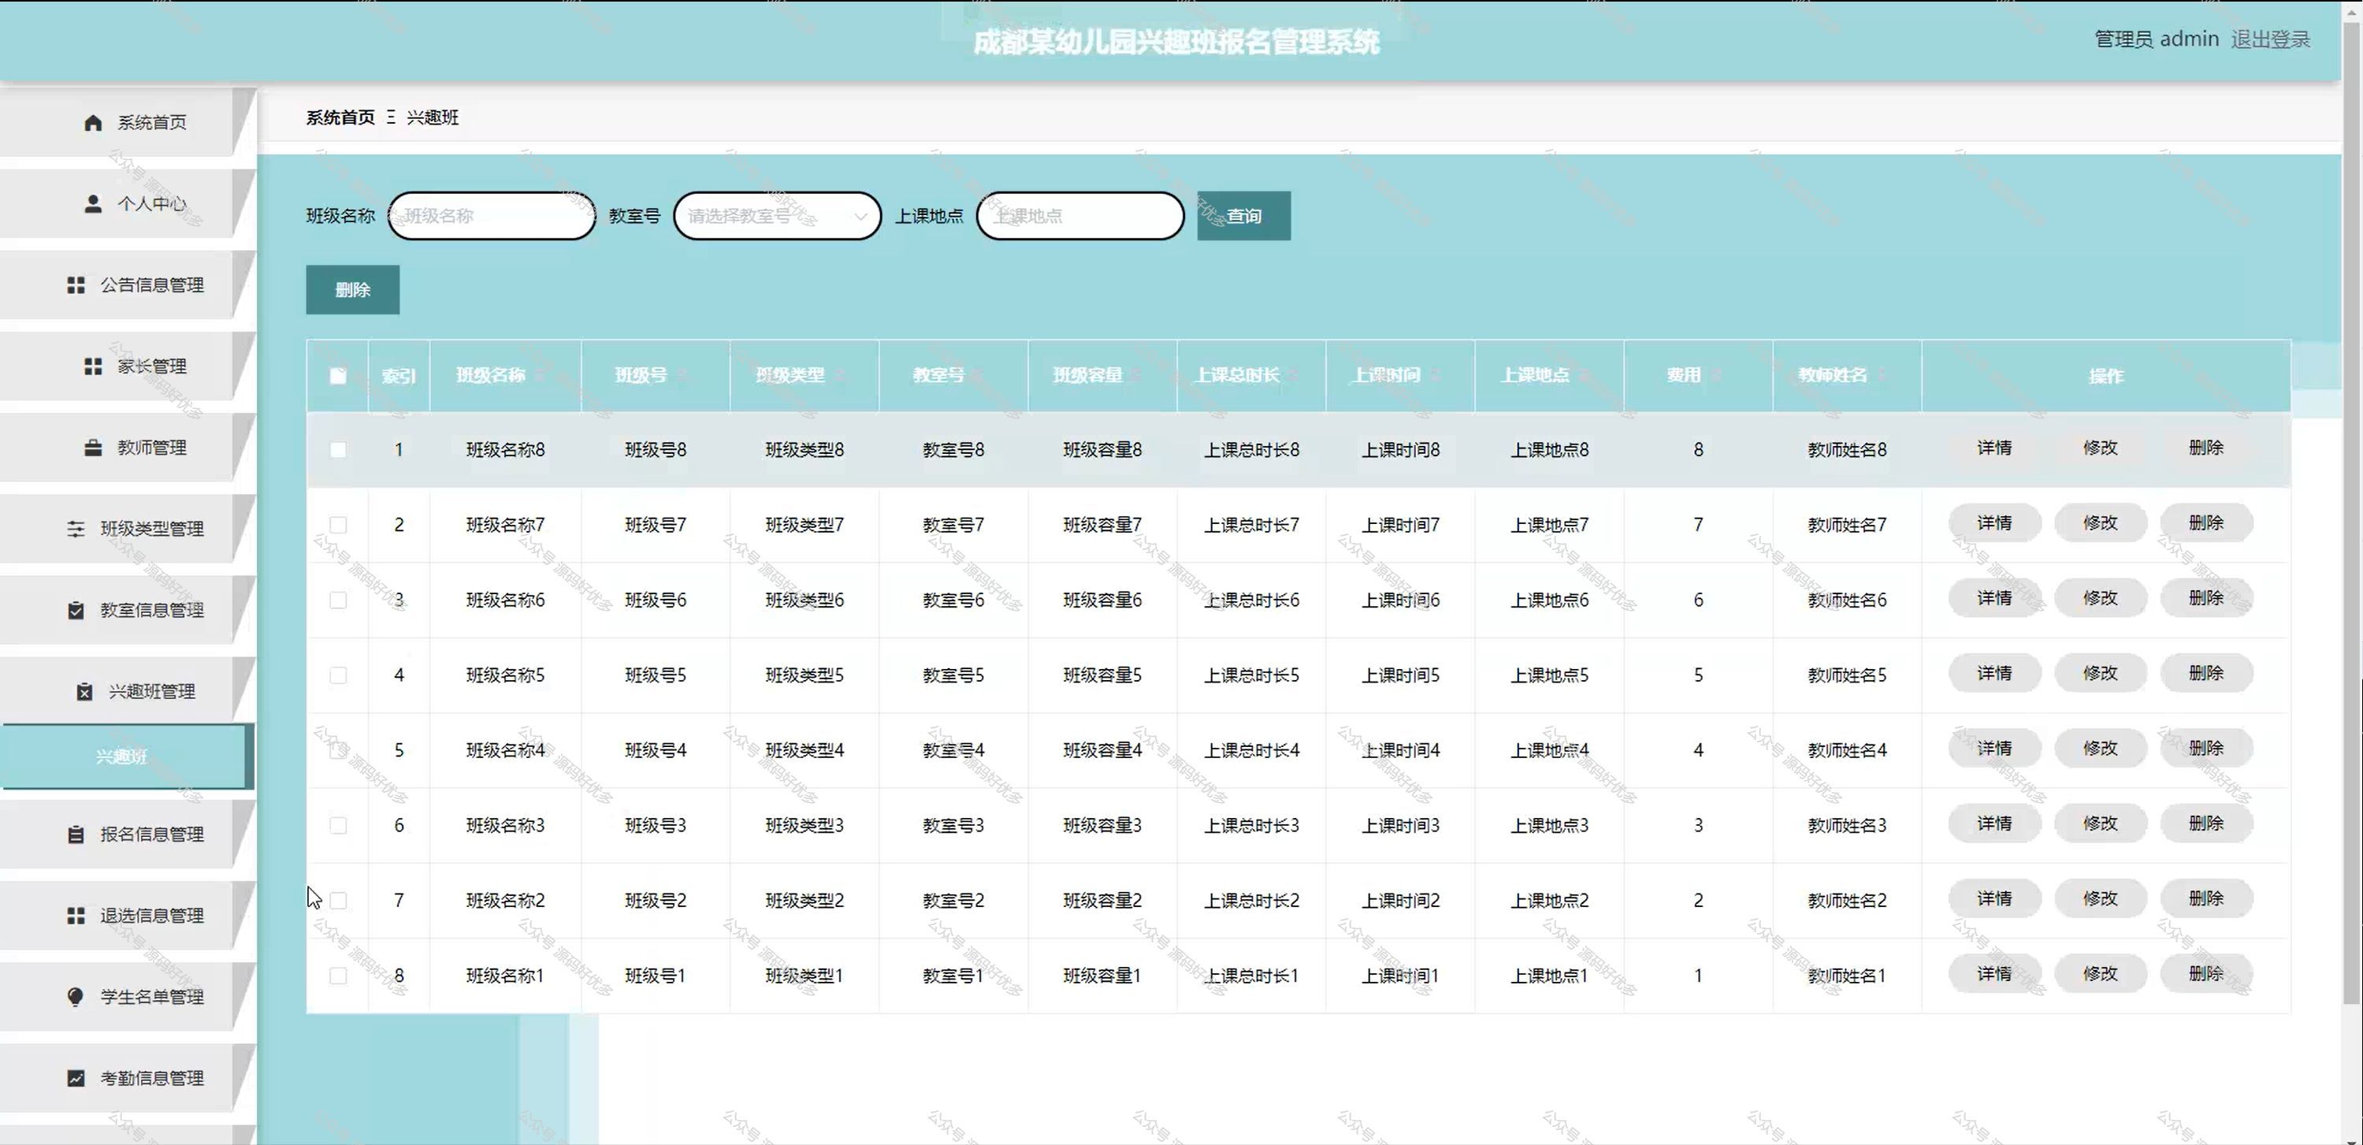Viewport: 2363px width, 1145px height.
Task: Go to 系统首页 via breadcrumb
Action: 340,117
